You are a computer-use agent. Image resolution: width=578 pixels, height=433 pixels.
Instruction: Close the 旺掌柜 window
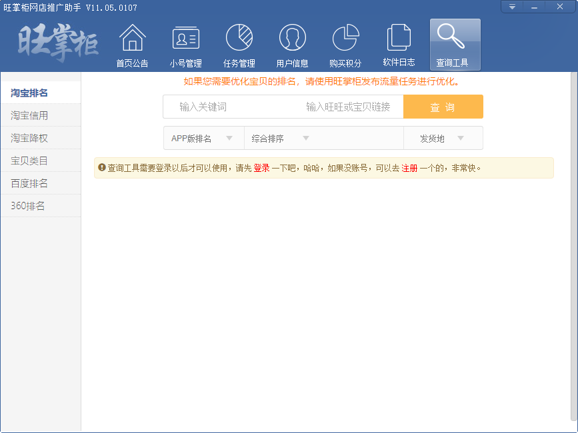click(x=560, y=7)
